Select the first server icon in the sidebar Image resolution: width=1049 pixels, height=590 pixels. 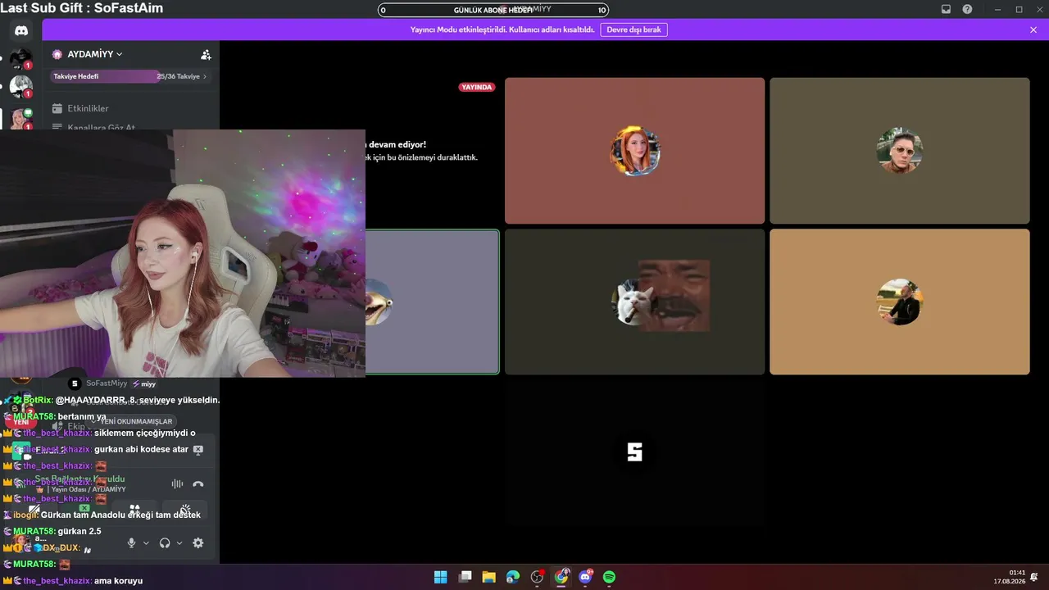pos(20,60)
